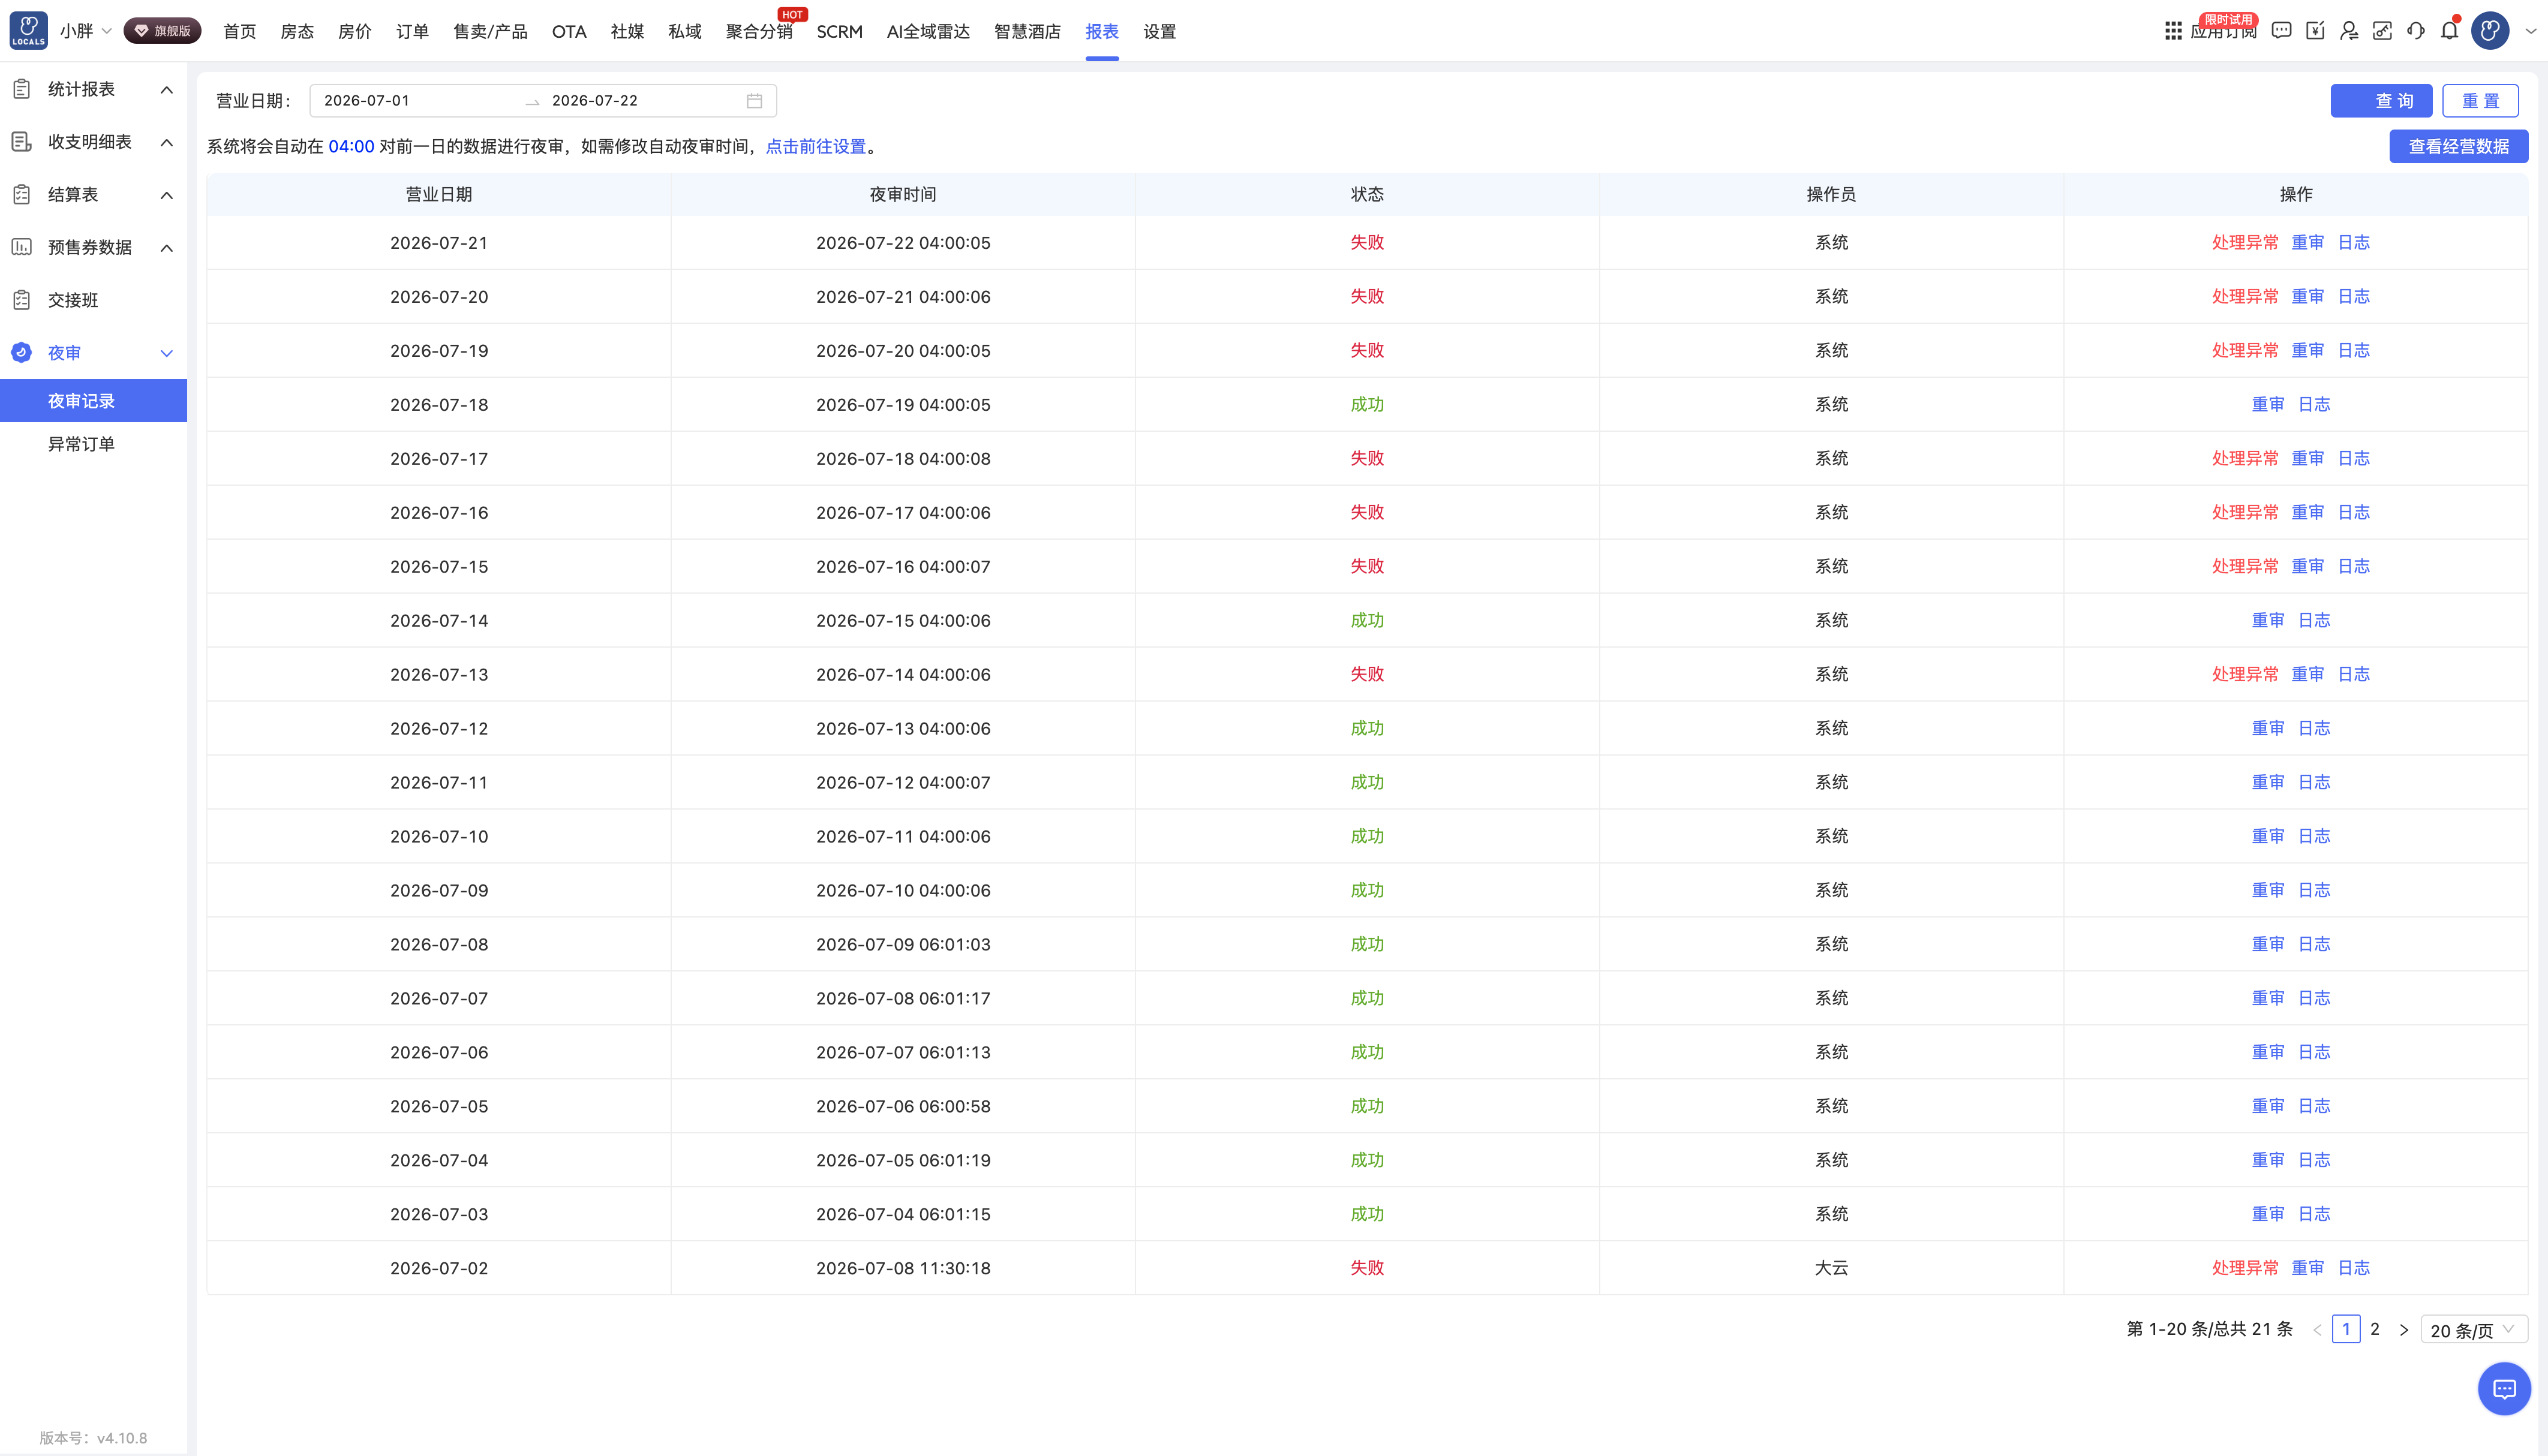Click the 预售券数据 chart icon
This screenshot has width=2548, height=1456.
pos(22,247)
